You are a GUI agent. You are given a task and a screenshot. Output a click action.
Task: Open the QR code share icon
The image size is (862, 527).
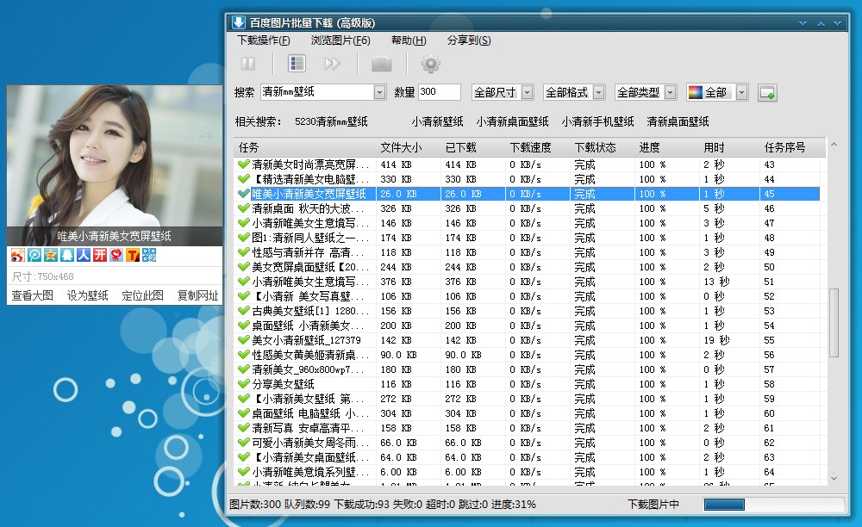[147, 255]
